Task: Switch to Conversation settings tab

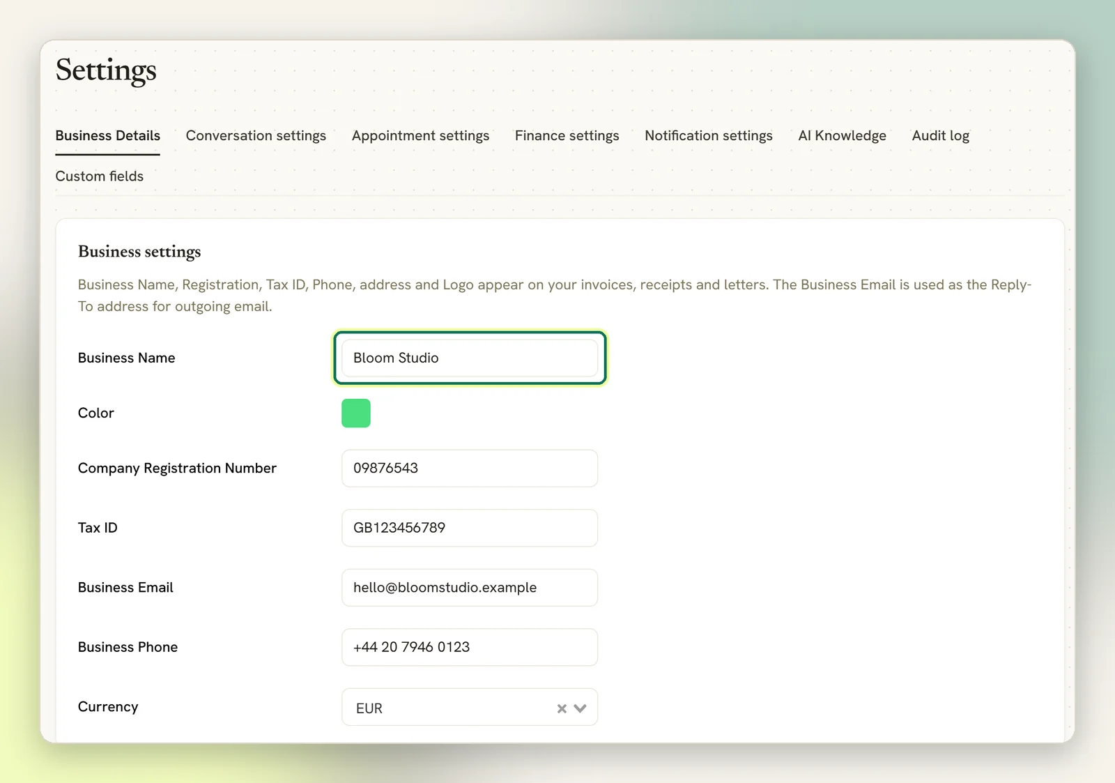Action: click(x=256, y=136)
